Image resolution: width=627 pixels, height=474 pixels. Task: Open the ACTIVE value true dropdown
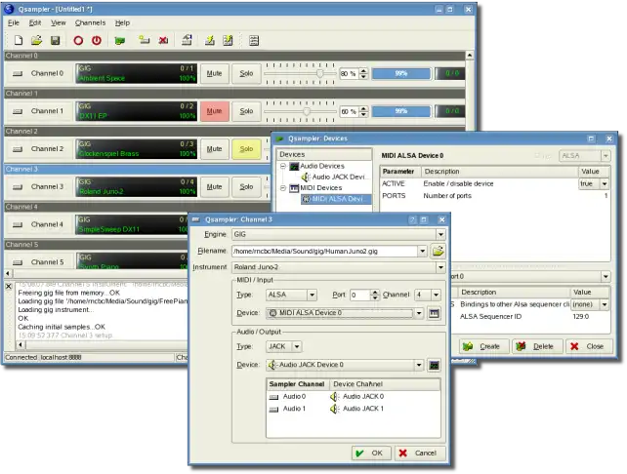(x=605, y=184)
